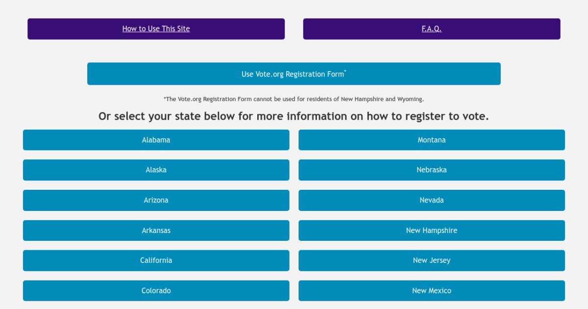Choose the Nebraska button
Image resolution: width=588 pixels, height=309 pixels.
click(431, 170)
